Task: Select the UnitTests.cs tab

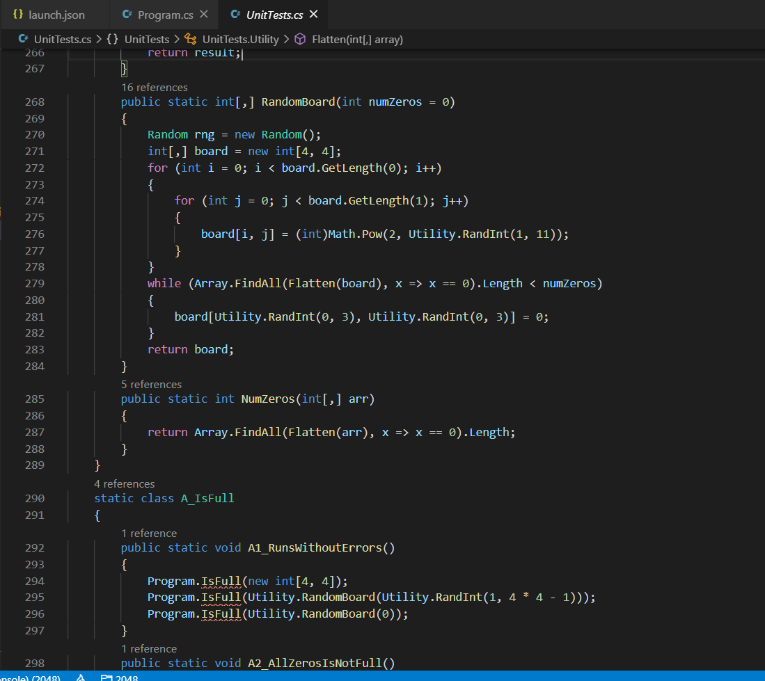Action: pos(274,15)
